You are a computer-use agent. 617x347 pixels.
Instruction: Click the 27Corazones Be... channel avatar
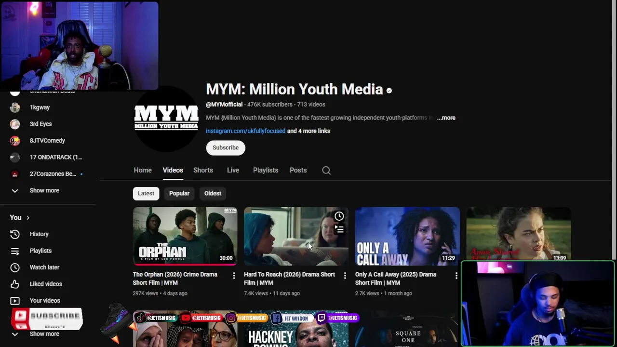(15, 174)
